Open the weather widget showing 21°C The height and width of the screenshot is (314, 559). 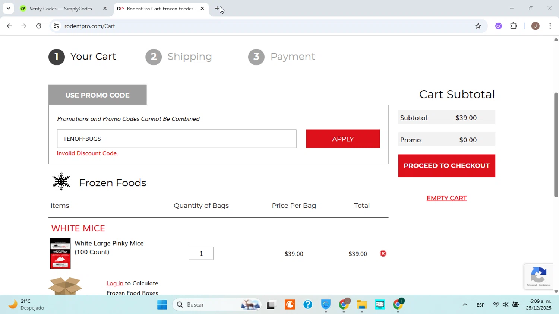26,305
